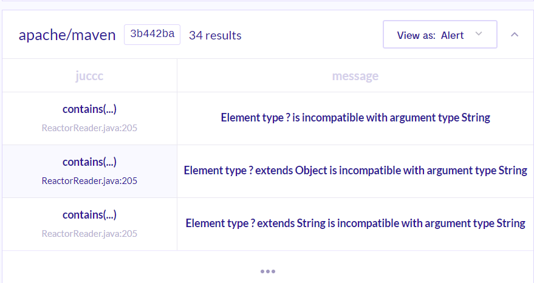Click highlighted row ReactorReader.java:205 location
Screen dimensions: 534x283
point(89,181)
